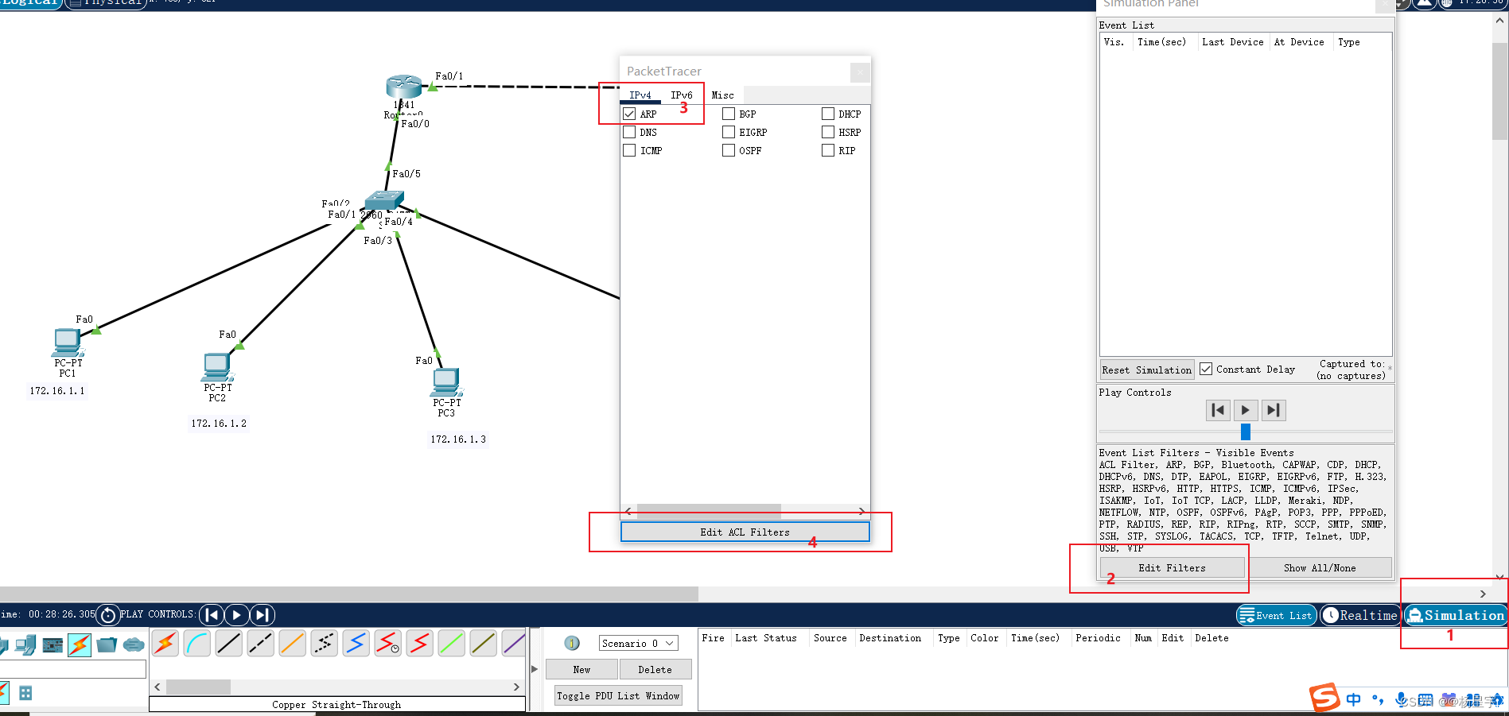Image resolution: width=1509 pixels, height=716 pixels.
Task: Select the automatic connection lightning bolt tool
Action: [x=165, y=644]
